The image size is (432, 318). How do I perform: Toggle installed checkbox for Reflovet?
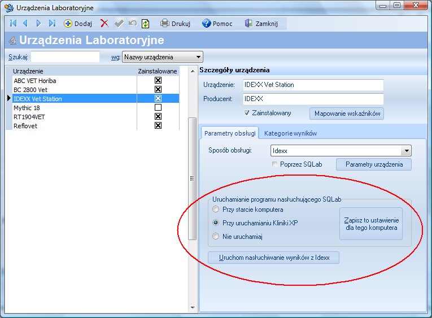tap(158, 125)
